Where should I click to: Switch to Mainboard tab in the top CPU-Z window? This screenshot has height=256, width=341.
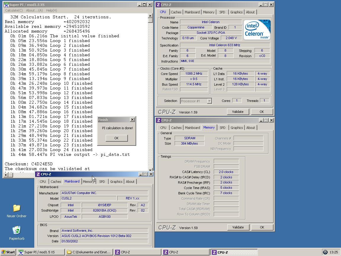[192, 12]
